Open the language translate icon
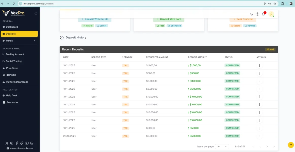Screen dimensions: 295x152 tap(251, 14)
